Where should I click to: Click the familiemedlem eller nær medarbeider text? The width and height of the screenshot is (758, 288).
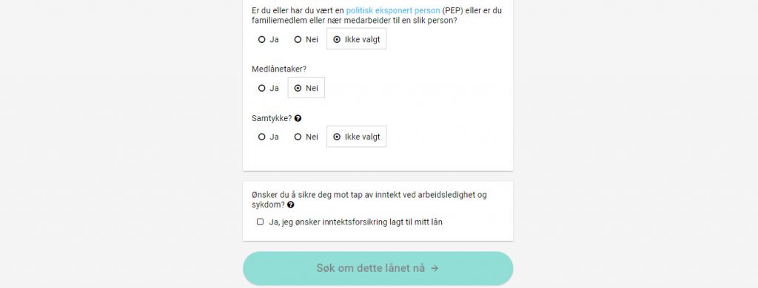[324, 21]
